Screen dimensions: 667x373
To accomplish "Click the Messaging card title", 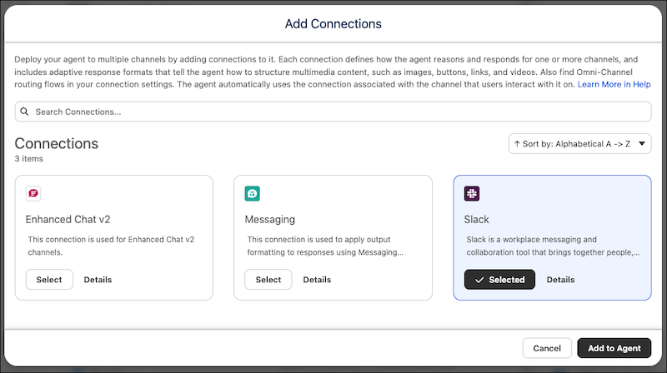I will [x=269, y=220].
